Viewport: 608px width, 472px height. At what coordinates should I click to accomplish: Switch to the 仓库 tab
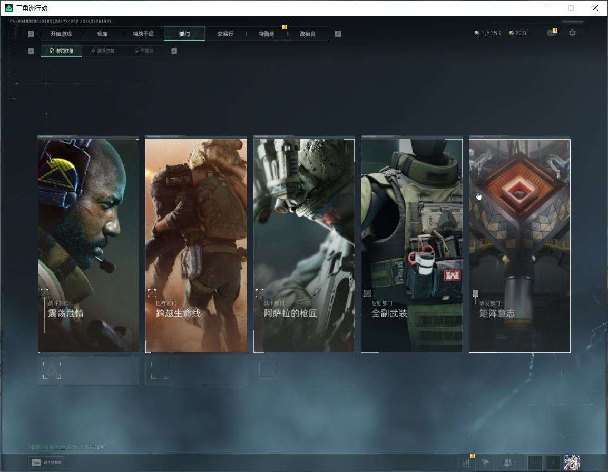pyautogui.click(x=102, y=34)
